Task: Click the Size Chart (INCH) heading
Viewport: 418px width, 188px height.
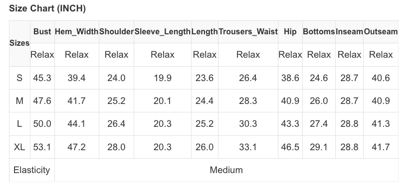Action: click(x=47, y=8)
